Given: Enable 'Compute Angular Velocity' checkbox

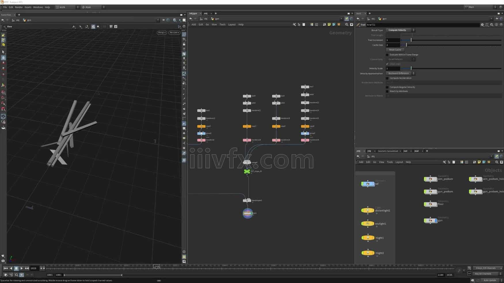Looking at the screenshot, I should pyautogui.click(x=387, y=87).
